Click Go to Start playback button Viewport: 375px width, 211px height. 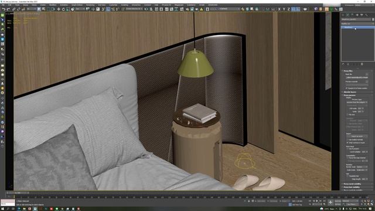coord(310,201)
